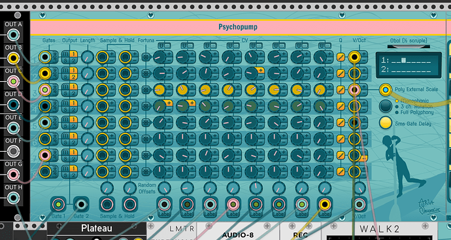The width and height of the screenshot is (451, 240).
Task: Click the first CV column output jack
Action: [164, 204]
